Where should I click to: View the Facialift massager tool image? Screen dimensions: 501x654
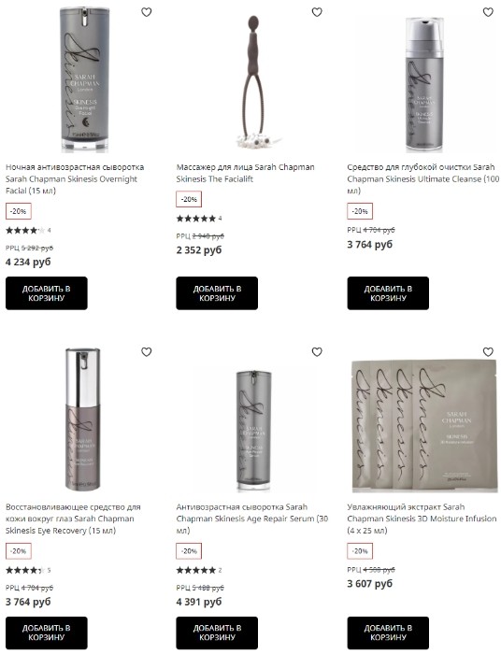coord(253,82)
